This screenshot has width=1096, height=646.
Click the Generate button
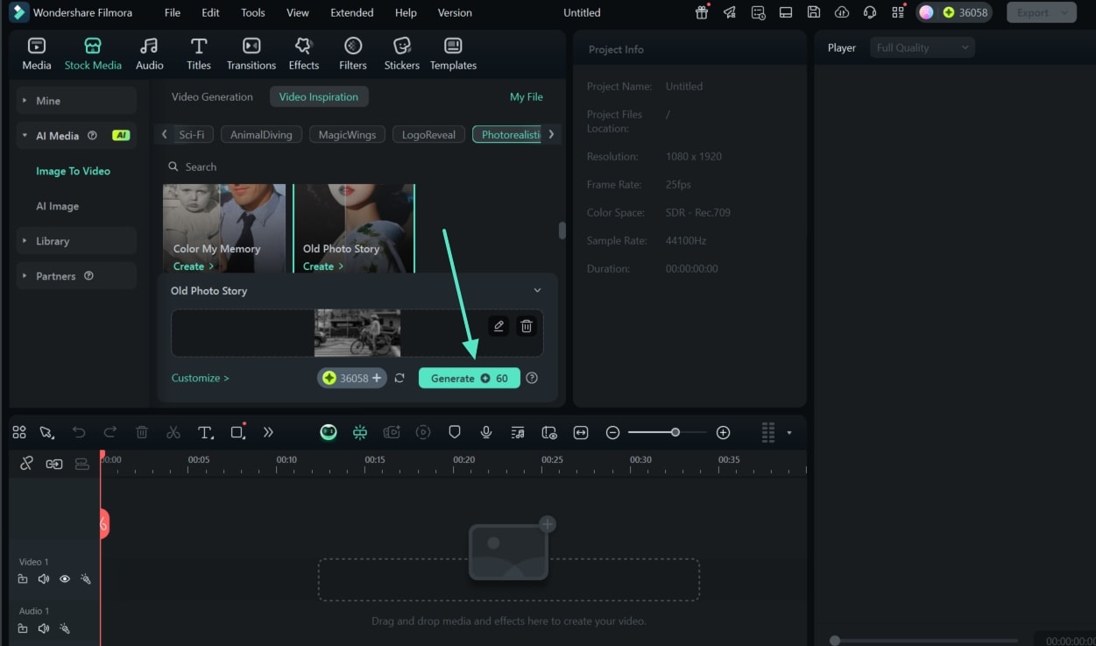coord(470,378)
